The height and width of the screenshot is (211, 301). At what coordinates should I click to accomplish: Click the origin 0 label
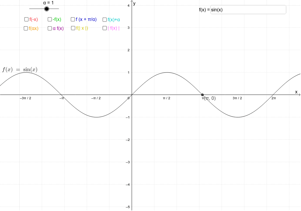point(129,98)
